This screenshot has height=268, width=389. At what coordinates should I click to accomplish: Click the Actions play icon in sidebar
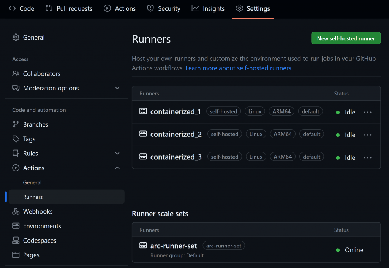click(16, 168)
